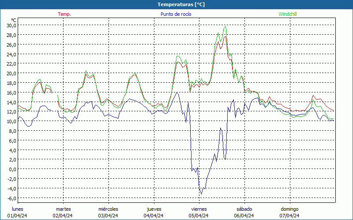Click the lunes day label

coord(18,209)
